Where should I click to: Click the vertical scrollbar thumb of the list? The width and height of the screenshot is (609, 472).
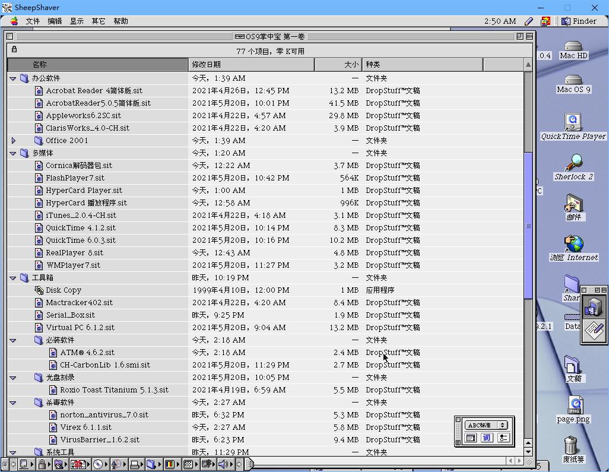(x=528, y=226)
